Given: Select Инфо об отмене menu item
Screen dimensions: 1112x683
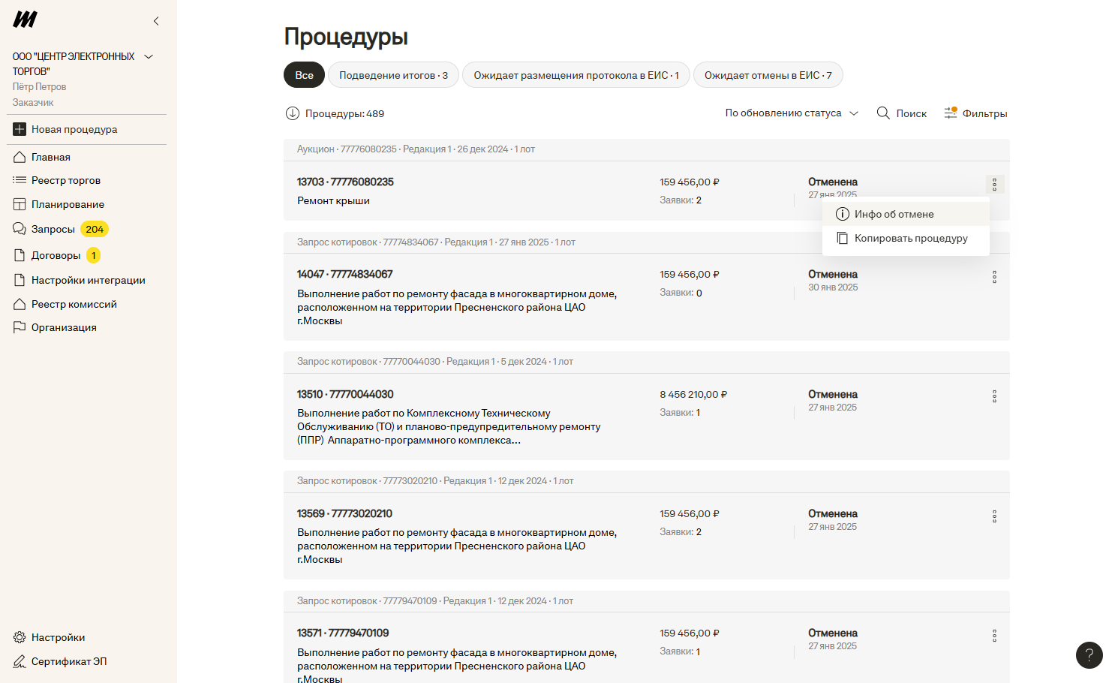Looking at the screenshot, I should pyautogui.click(x=894, y=214).
